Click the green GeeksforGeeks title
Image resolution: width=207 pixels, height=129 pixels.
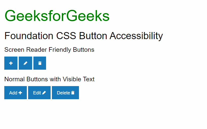click(x=57, y=16)
